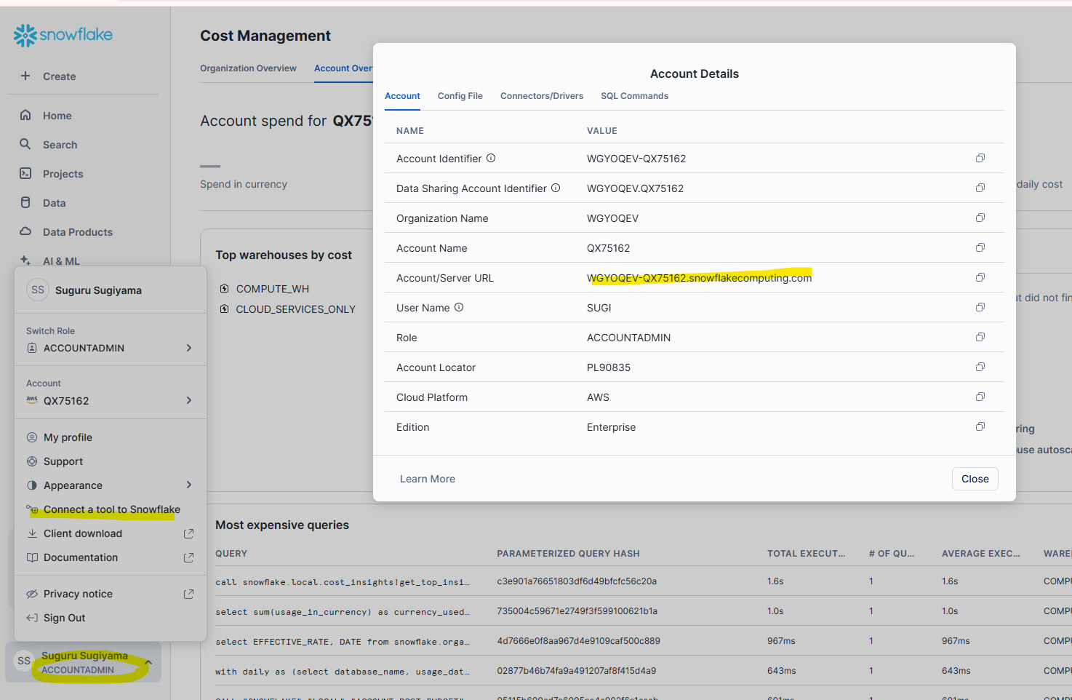The width and height of the screenshot is (1072, 700).
Task: Click Suguru Sugiyama name in menu header
Action: pyautogui.click(x=98, y=290)
